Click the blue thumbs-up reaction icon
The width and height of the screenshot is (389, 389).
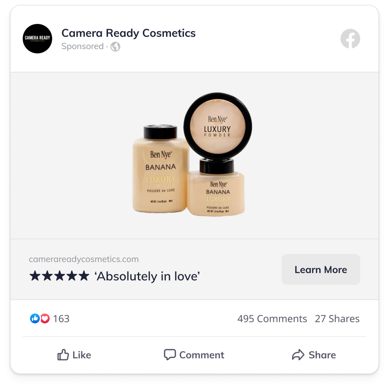35,319
